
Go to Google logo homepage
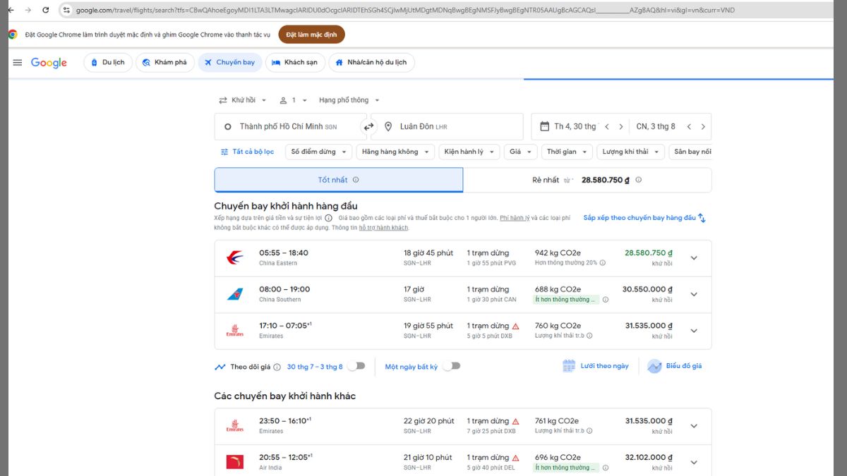click(x=49, y=63)
